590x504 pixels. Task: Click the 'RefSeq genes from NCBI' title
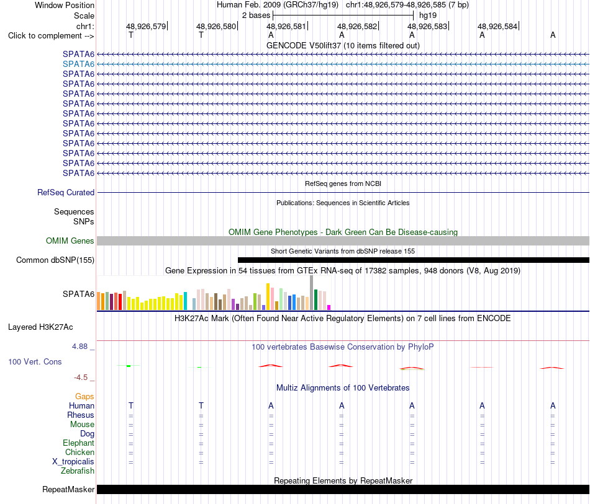coord(343,183)
